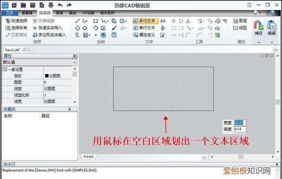Select the Model layout tab

(x=88, y=157)
